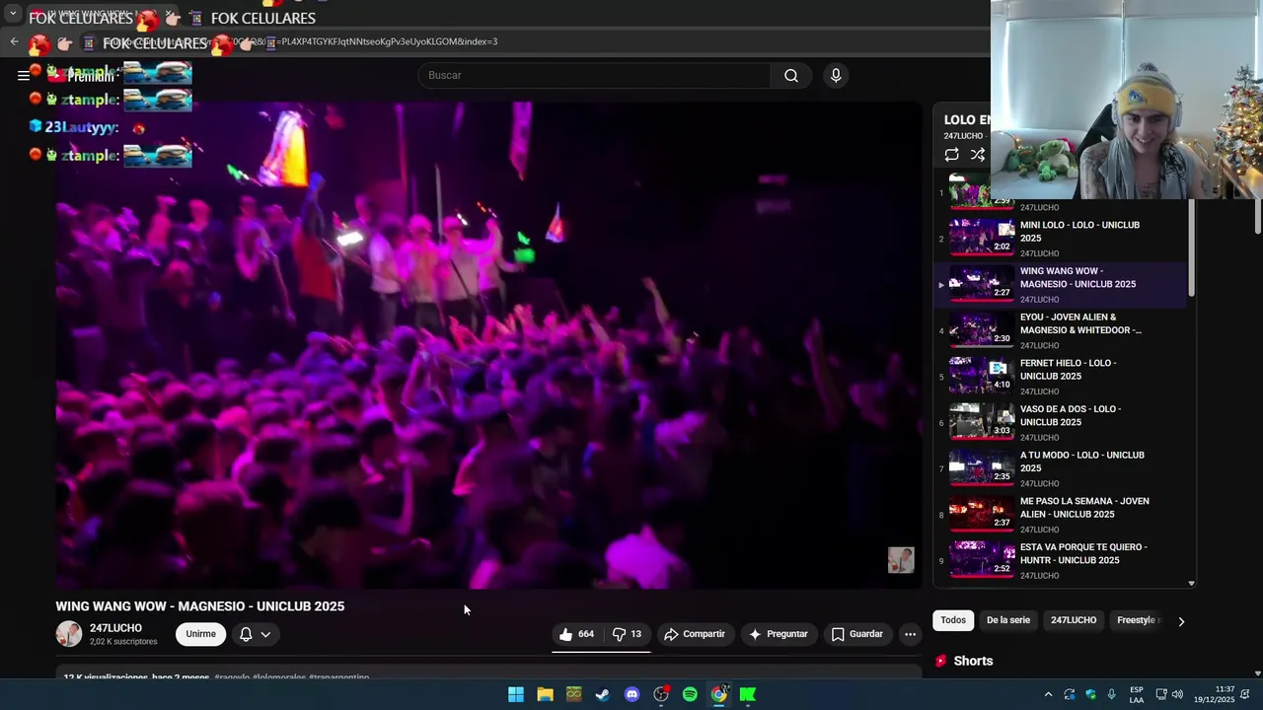Open Chrome tab search dropdown arrow

coord(13,14)
